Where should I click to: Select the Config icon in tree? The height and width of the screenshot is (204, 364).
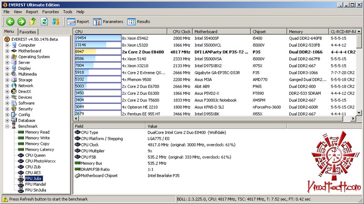pyautogui.click(x=14, y=115)
